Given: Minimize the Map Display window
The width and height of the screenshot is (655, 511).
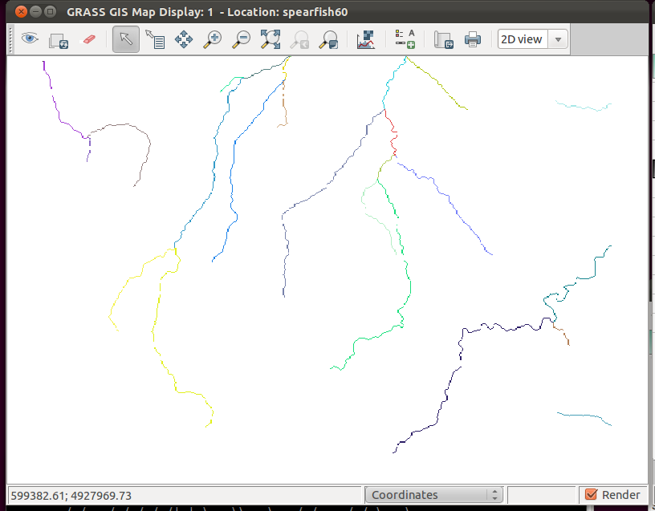Looking at the screenshot, I should click(x=35, y=12).
